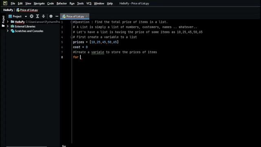Click the 'for' keyword on line 8
Screen dimensions: 261x147
75,57
